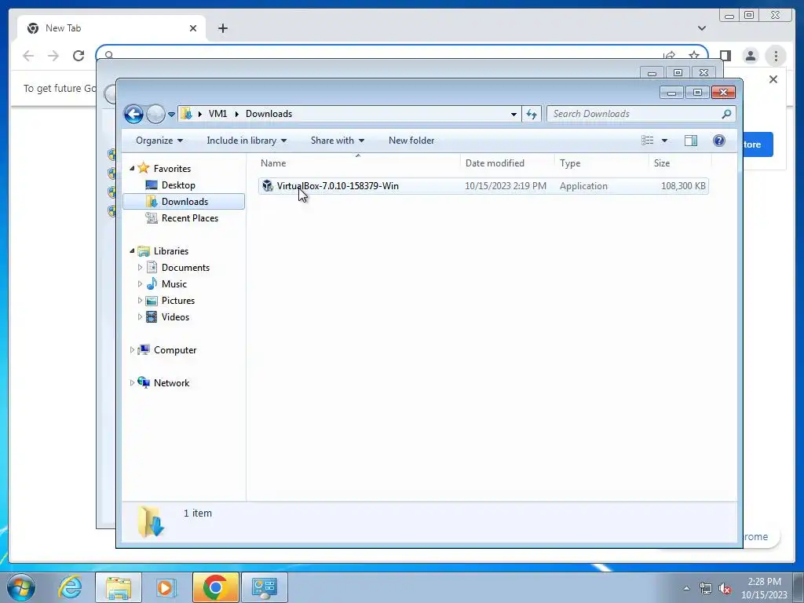Click VM1 in the address breadcrumb
This screenshot has width=804, height=603.
tap(217, 114)
